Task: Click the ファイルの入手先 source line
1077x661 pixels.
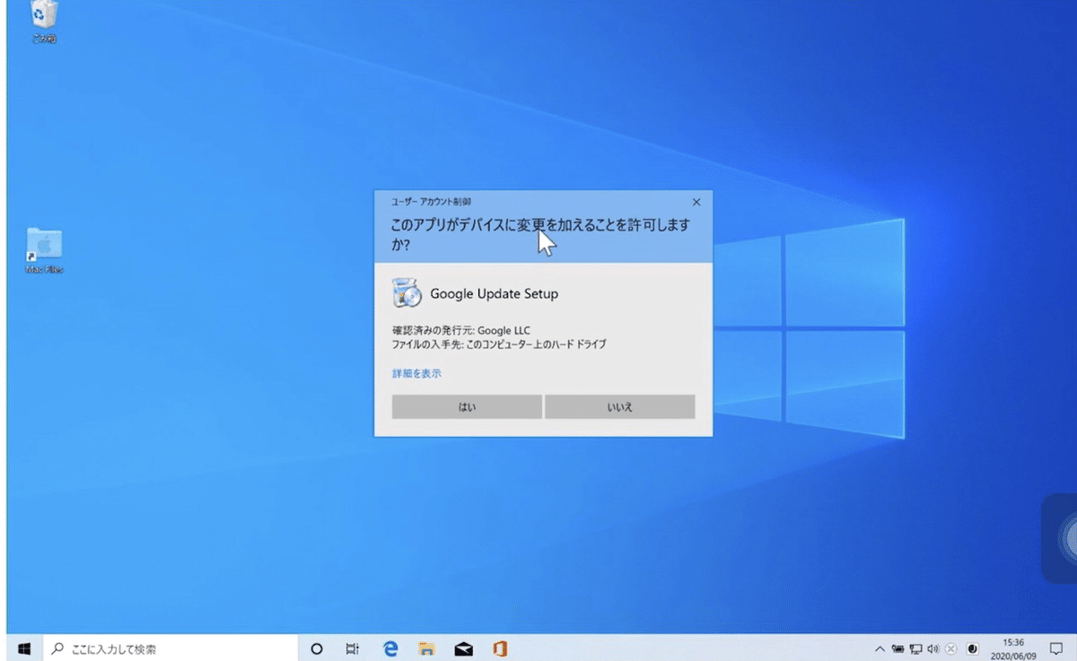Action: pyautogui.click(x=500, y=344)
